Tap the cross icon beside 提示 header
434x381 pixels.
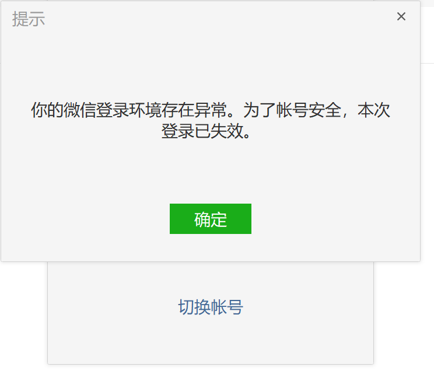click(401, 16)
